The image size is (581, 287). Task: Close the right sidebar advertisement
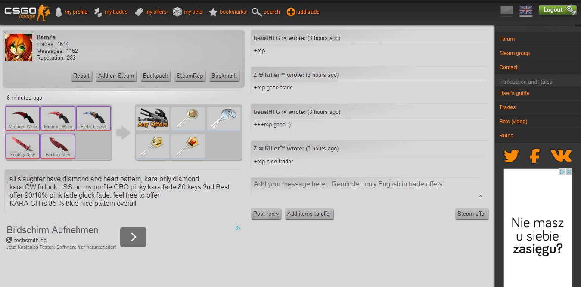(x=569, y=172)
